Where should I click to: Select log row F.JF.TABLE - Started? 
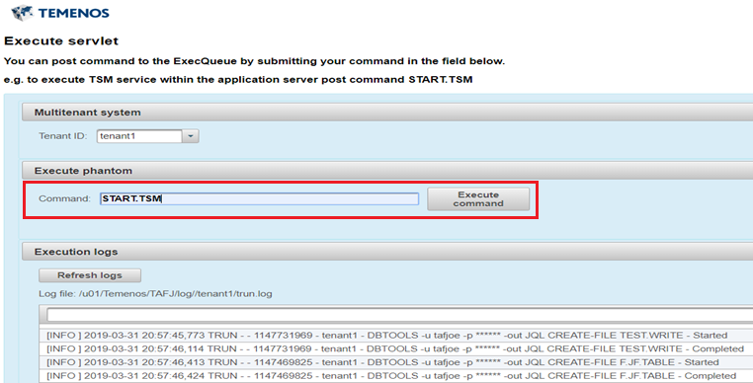coord(396,362)
